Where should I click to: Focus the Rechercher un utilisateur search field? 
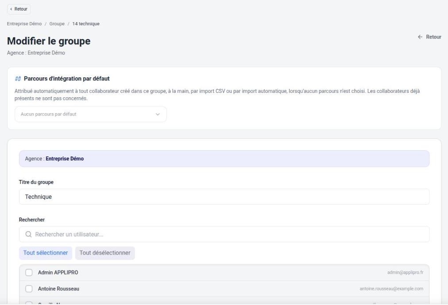tap(224, 234)
